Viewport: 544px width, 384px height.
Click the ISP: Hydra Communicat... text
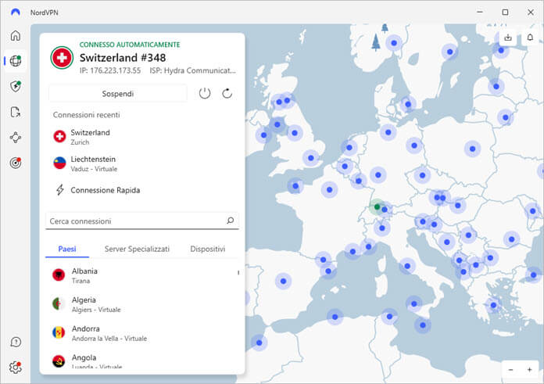192,70
